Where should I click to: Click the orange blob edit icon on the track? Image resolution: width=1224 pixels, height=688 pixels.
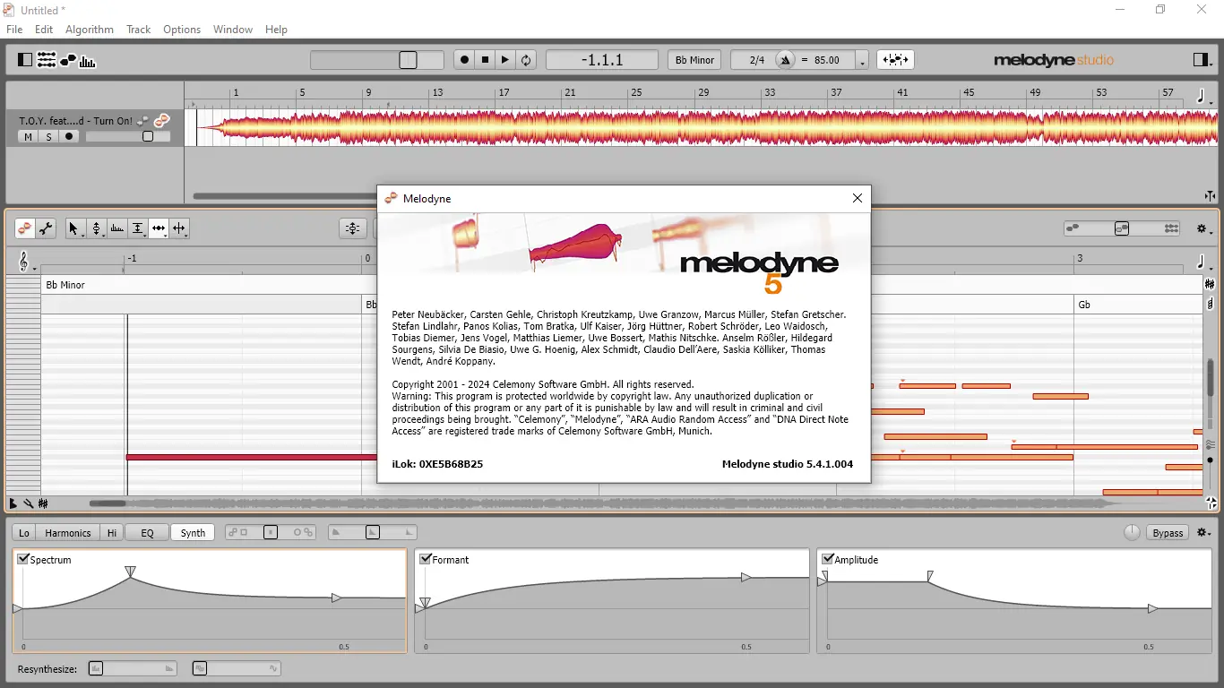(x=161, y=120)
